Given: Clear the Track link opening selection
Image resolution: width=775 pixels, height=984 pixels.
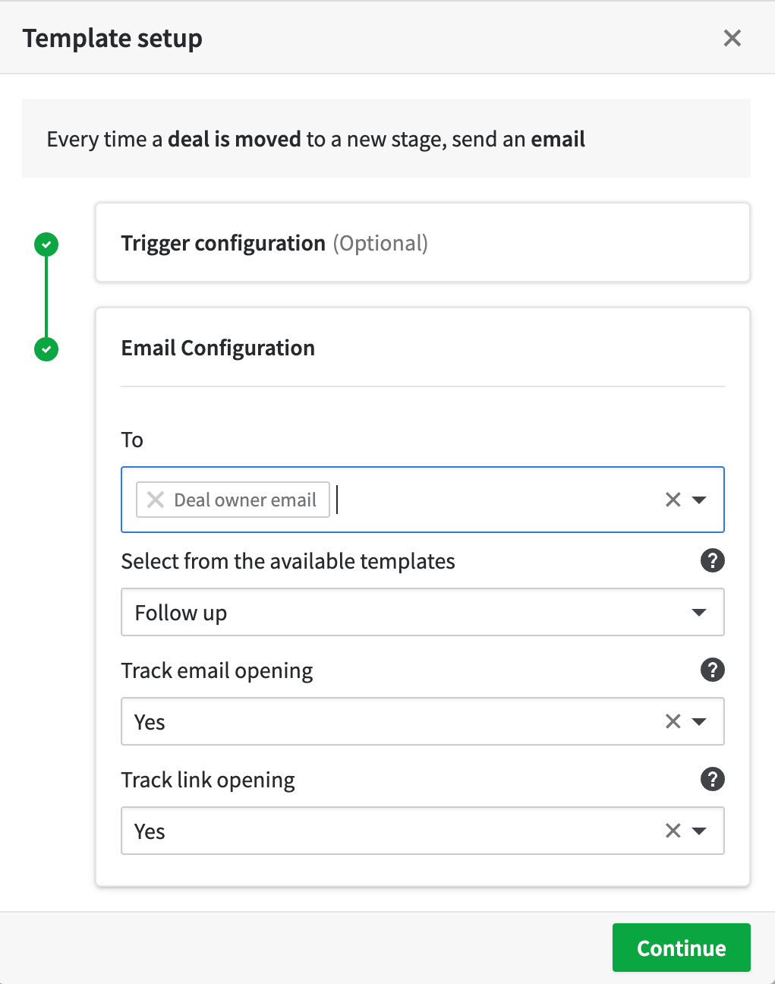Looking at the screenshot, I should 673,831.
